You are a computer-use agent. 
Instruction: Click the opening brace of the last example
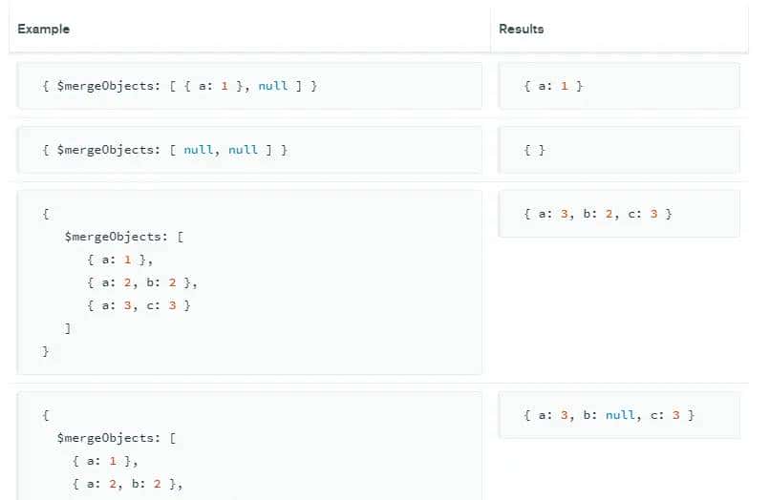(x=45, y=415)
